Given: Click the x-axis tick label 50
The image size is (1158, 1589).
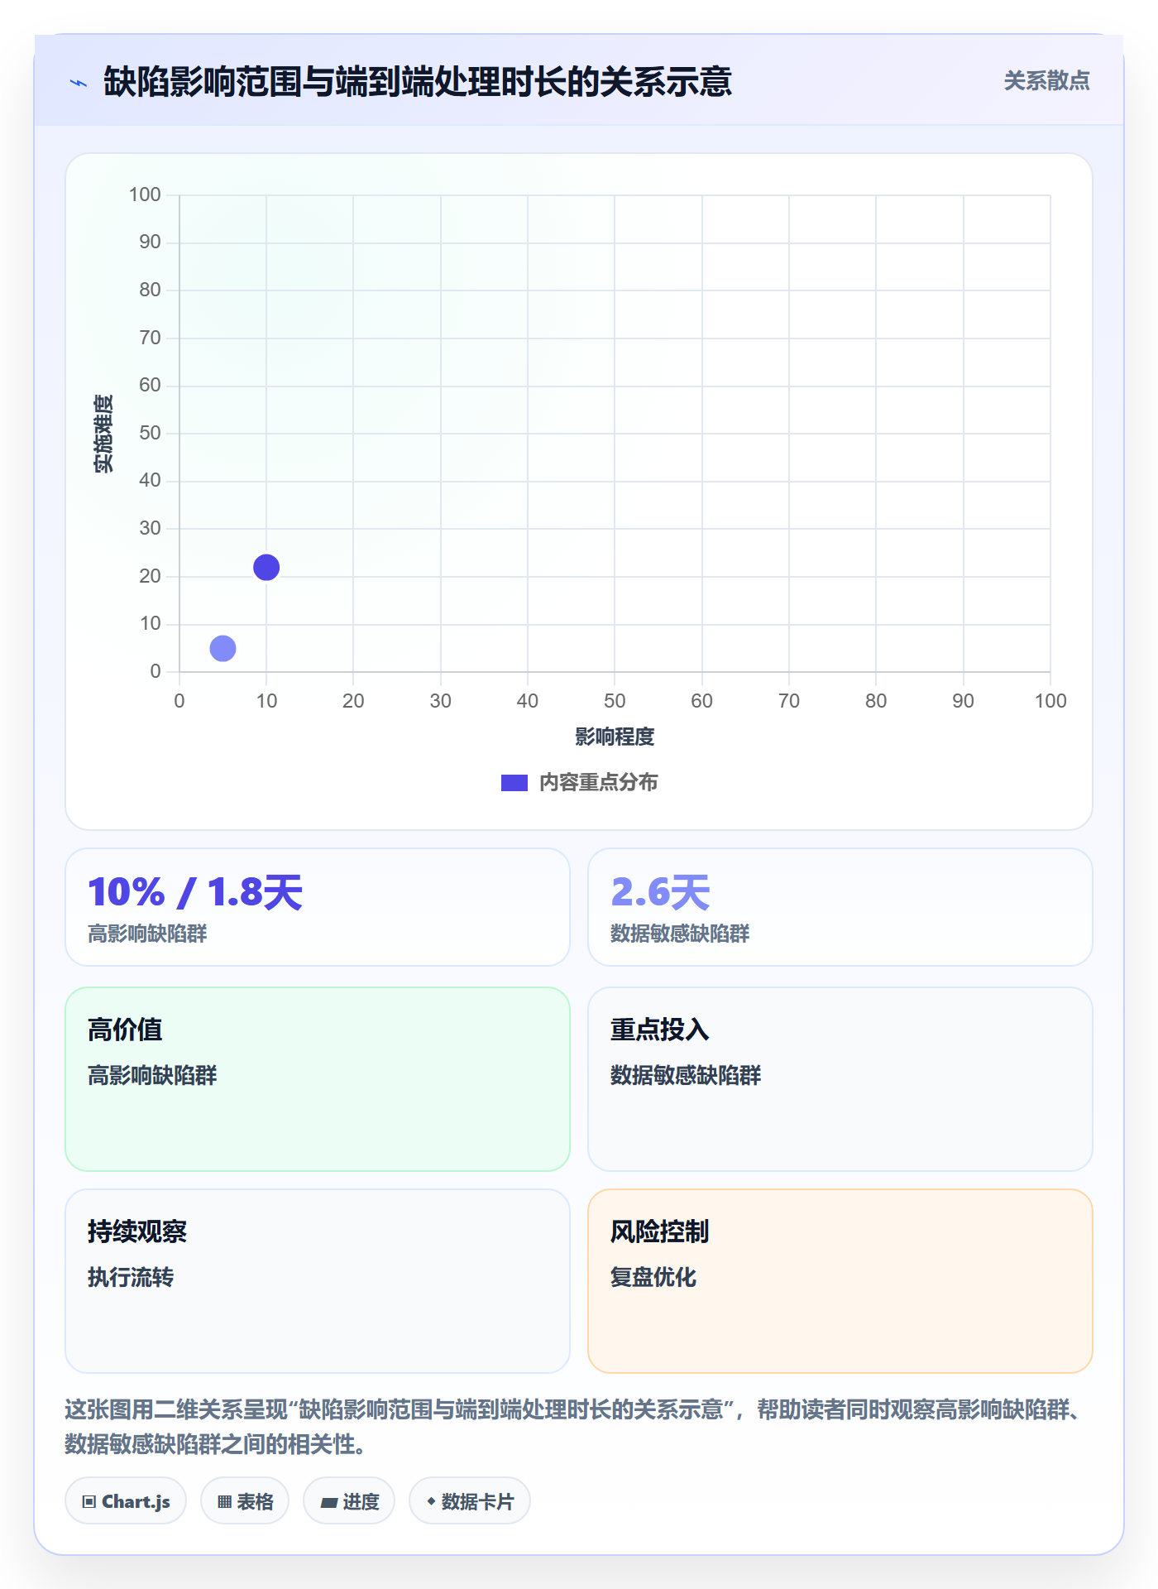Looking at the screenshot, I should (x=615, y=701).
